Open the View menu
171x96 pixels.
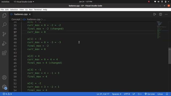pos(22,10)
